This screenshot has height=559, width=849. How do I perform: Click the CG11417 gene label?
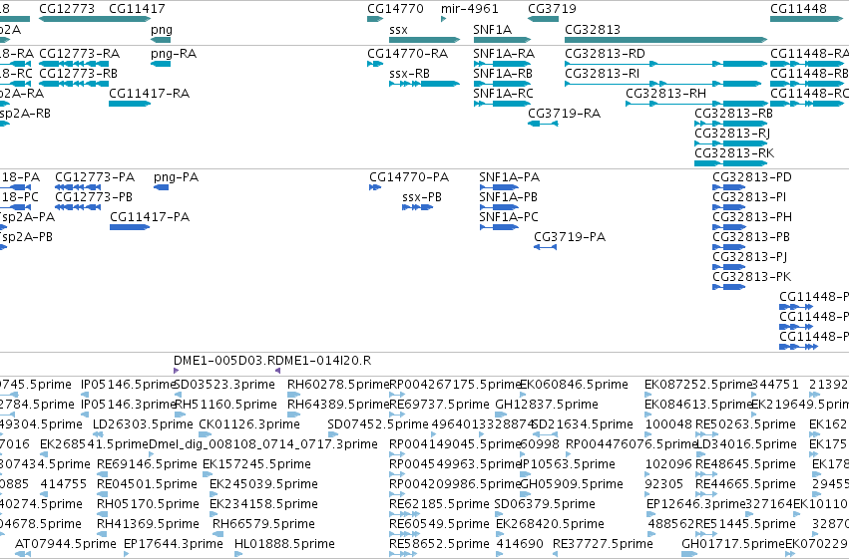[x=137, y=9]
